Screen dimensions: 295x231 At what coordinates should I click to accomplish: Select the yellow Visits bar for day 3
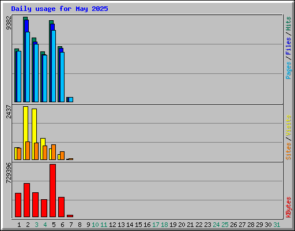(x=34, y=134)
